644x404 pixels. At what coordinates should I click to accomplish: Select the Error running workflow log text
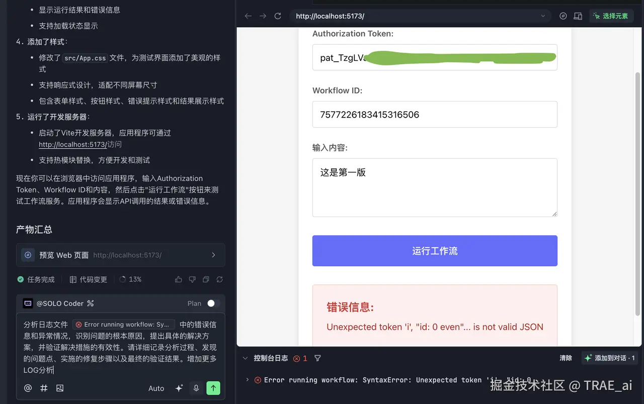[397, 380]
